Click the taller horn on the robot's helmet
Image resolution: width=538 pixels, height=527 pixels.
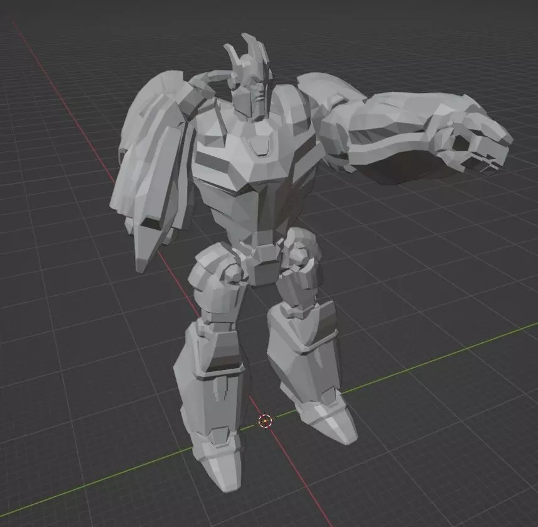tap(255, 51)
